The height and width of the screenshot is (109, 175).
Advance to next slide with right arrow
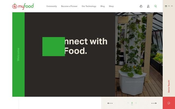click(x=154, y=103)
